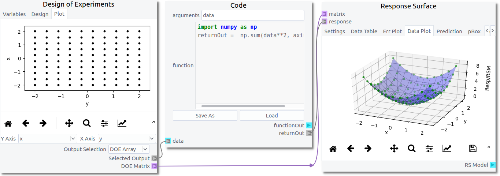Open axes edit chart icon in Response Surface

(447, 148)
